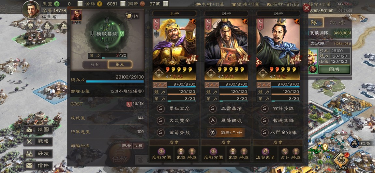
Task: Add more gold with the 金銖 plus icon
Action: pos(123,4)
